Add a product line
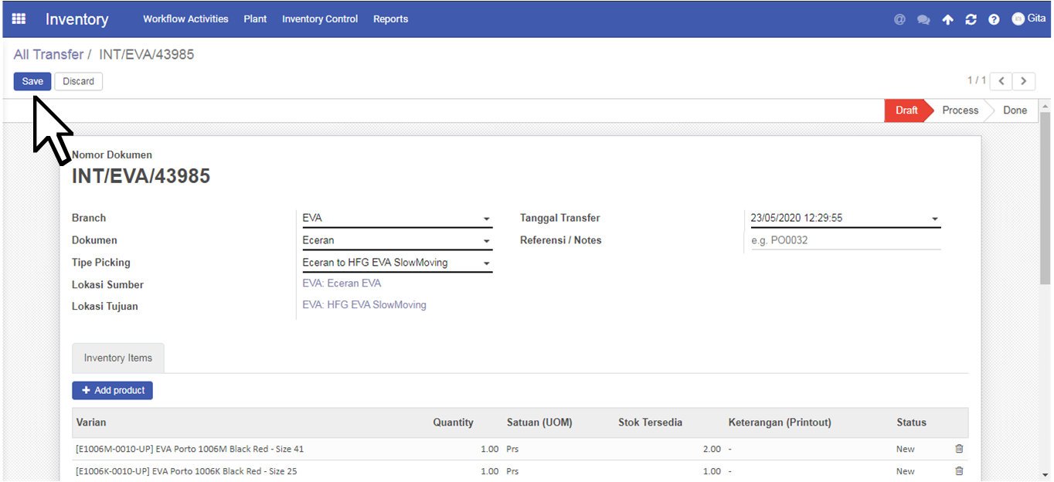 113,391
